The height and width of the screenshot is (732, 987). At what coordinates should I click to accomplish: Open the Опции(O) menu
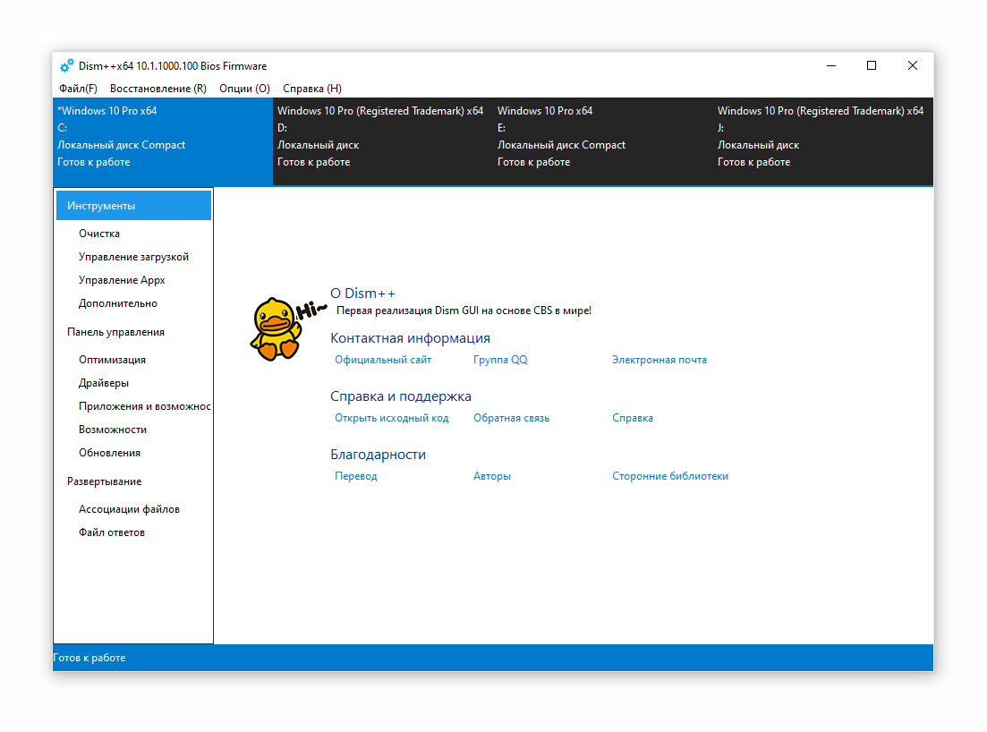(243, 89)
